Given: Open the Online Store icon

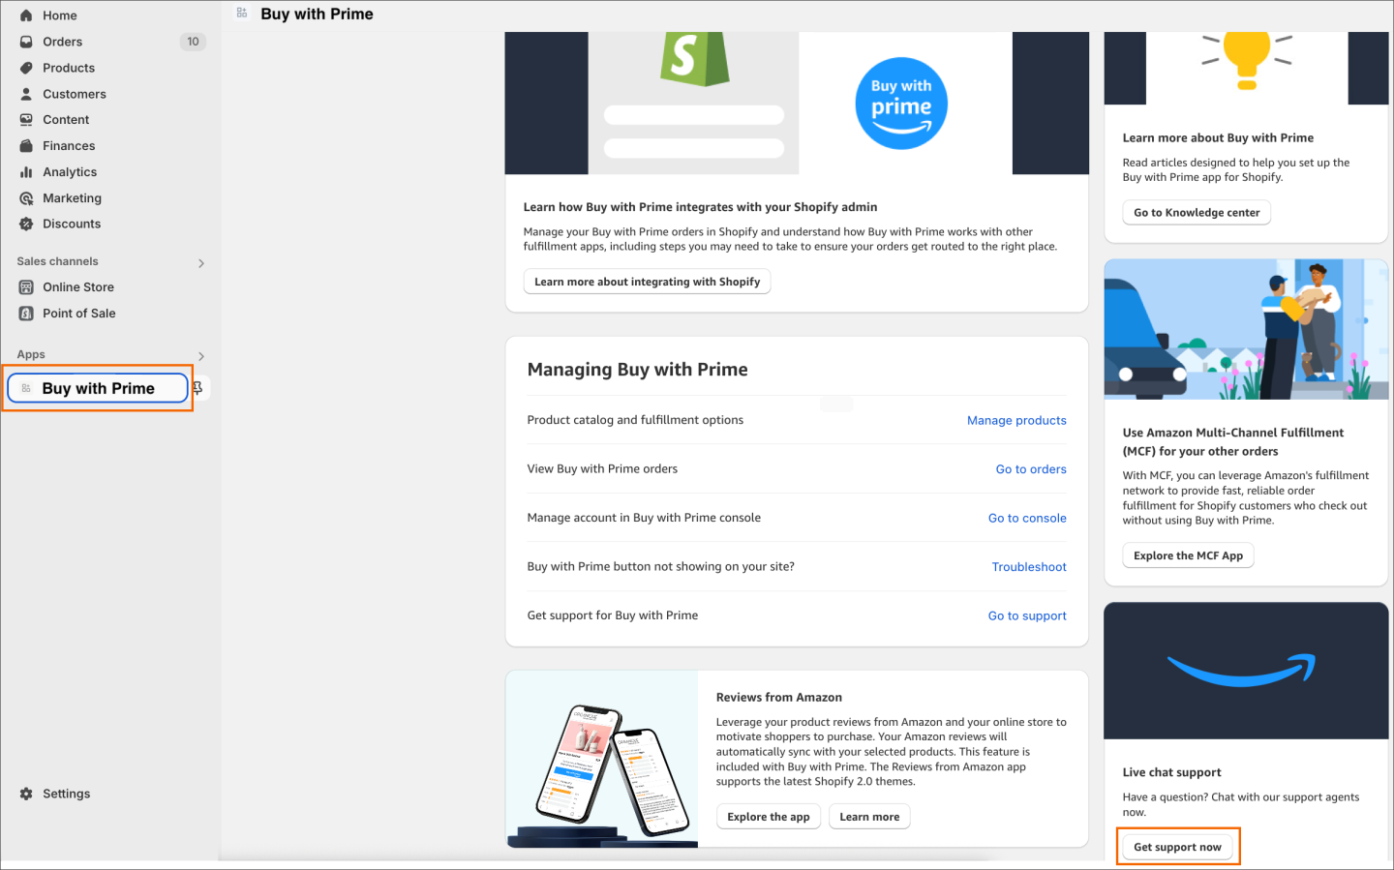Looking at the screenshot, I should click(26, 286).
